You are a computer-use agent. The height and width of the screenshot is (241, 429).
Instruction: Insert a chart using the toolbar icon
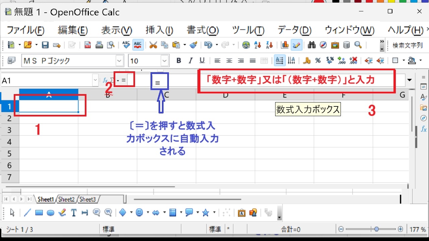[285, 45]
